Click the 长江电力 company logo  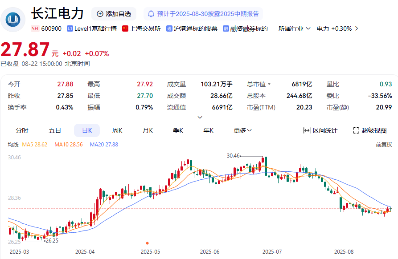(13, 20)
